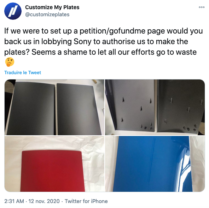Open the Customize My Plates profile avatar
This screenshot has width=209, height=208.
pos(13,11)
